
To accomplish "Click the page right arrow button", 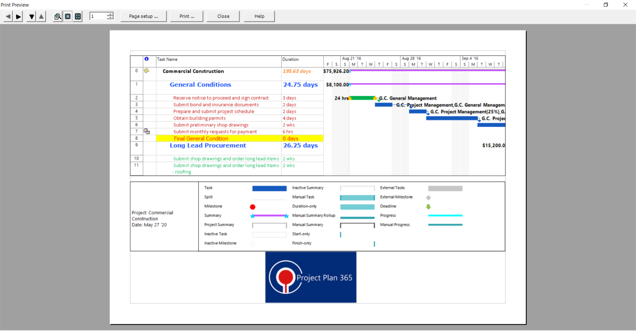I will 18,17.
